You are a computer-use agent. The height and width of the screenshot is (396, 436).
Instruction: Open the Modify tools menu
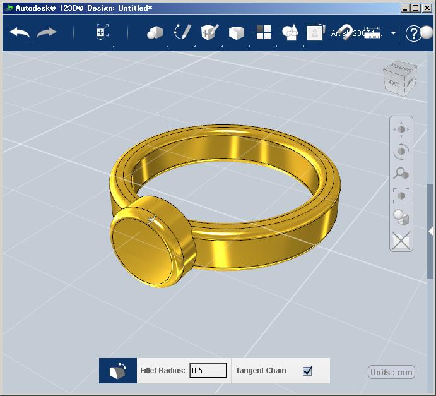tap(237, 33)
